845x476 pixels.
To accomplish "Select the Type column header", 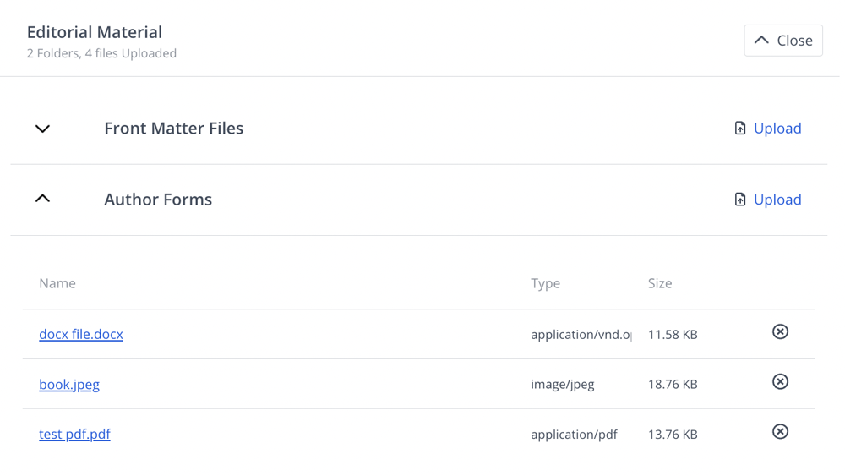I will (x=545, y=283).
